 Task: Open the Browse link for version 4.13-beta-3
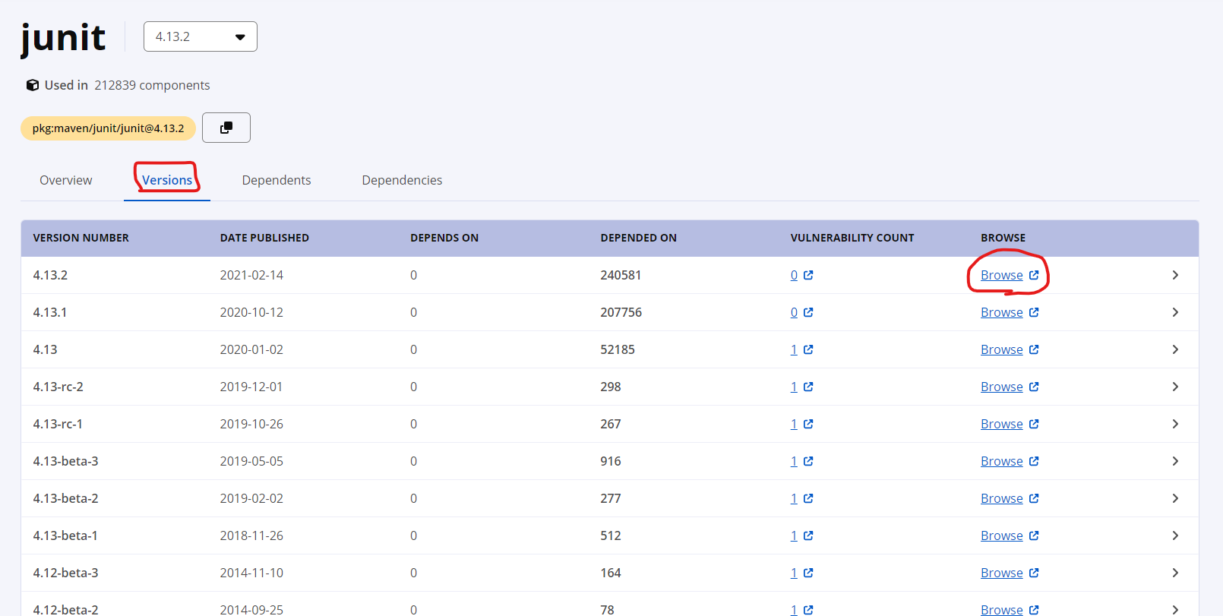[x=1001, y=461]
